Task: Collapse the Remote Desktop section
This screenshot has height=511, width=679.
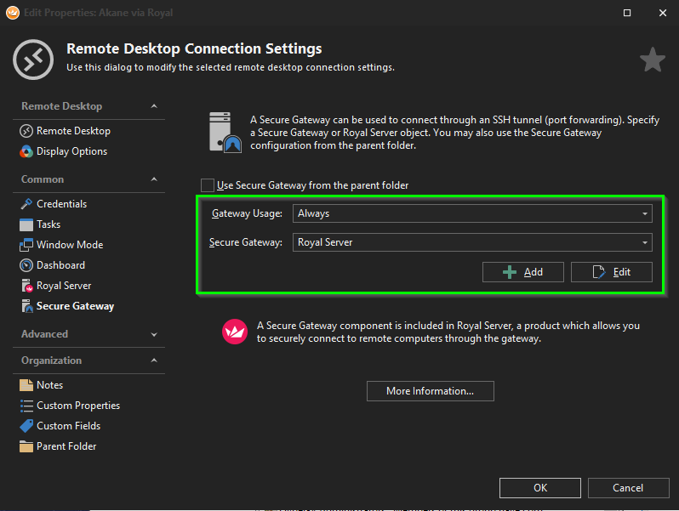Action: (154, 106)
